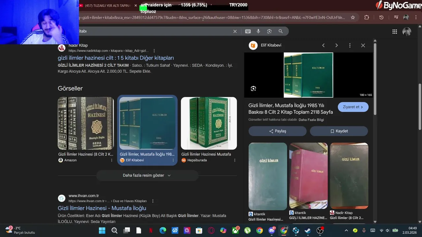Open the large preview image in side panel

(x=308, y=75)
